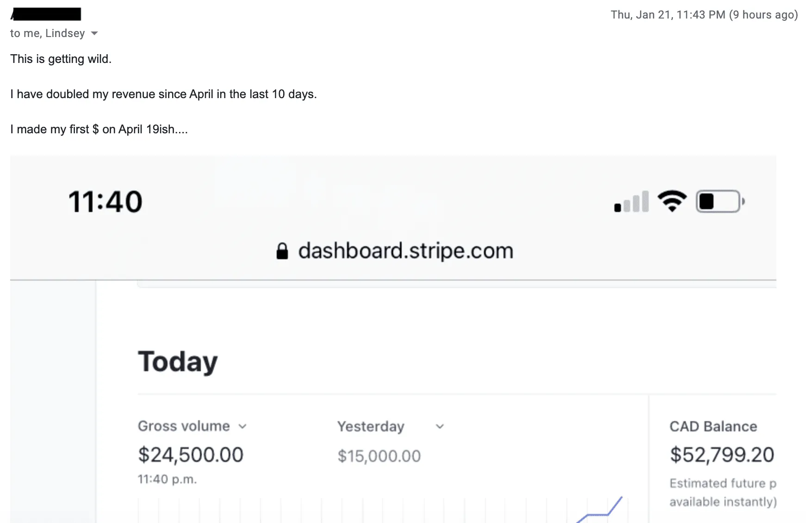
Task: Click the Wi-Fi status icon
Action: point(672,201)
